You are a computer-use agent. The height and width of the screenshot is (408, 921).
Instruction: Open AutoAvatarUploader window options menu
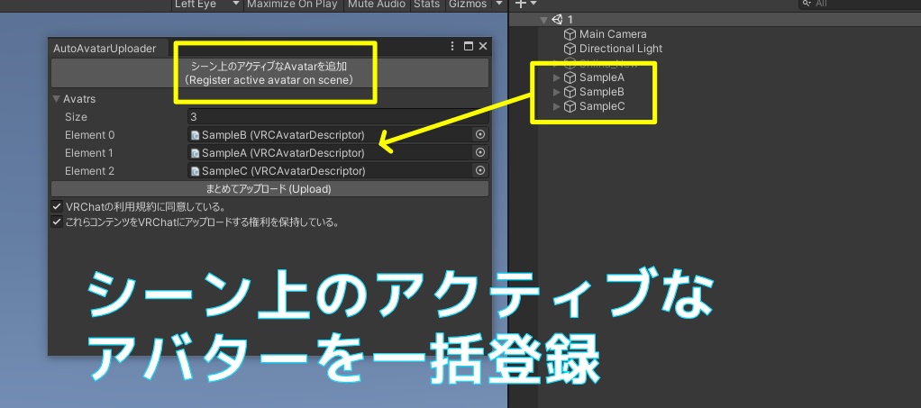tap(452, 46)
